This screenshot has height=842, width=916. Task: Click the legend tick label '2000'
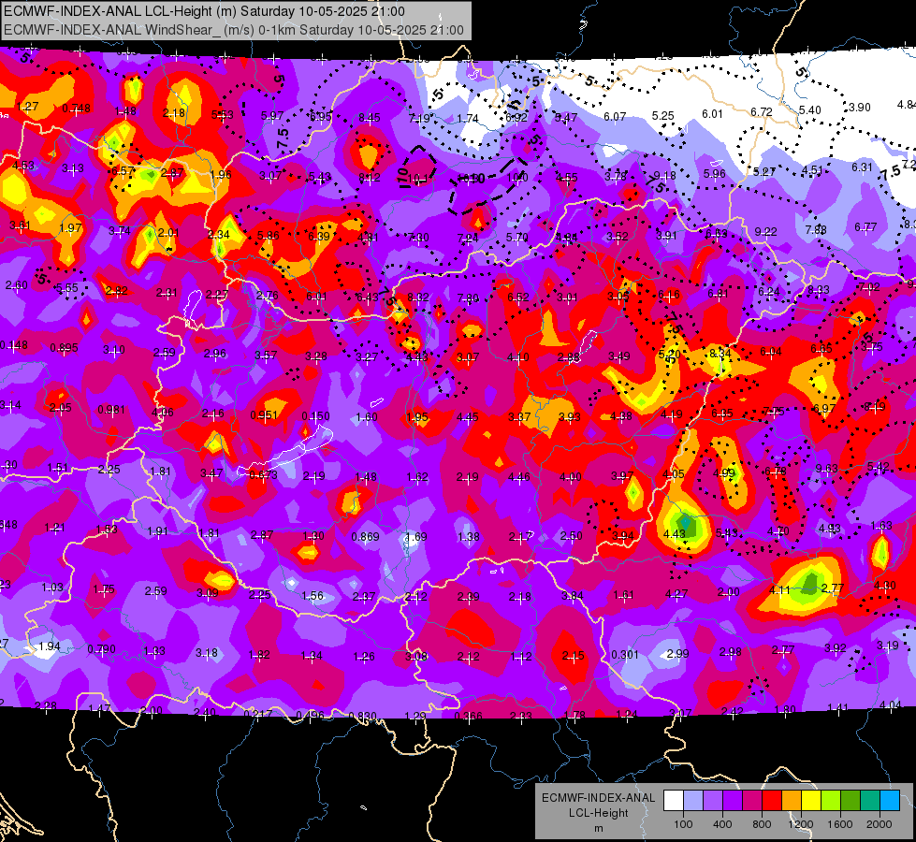(880, 824)
